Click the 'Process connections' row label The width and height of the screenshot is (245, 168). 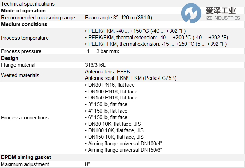pos(25,118)
